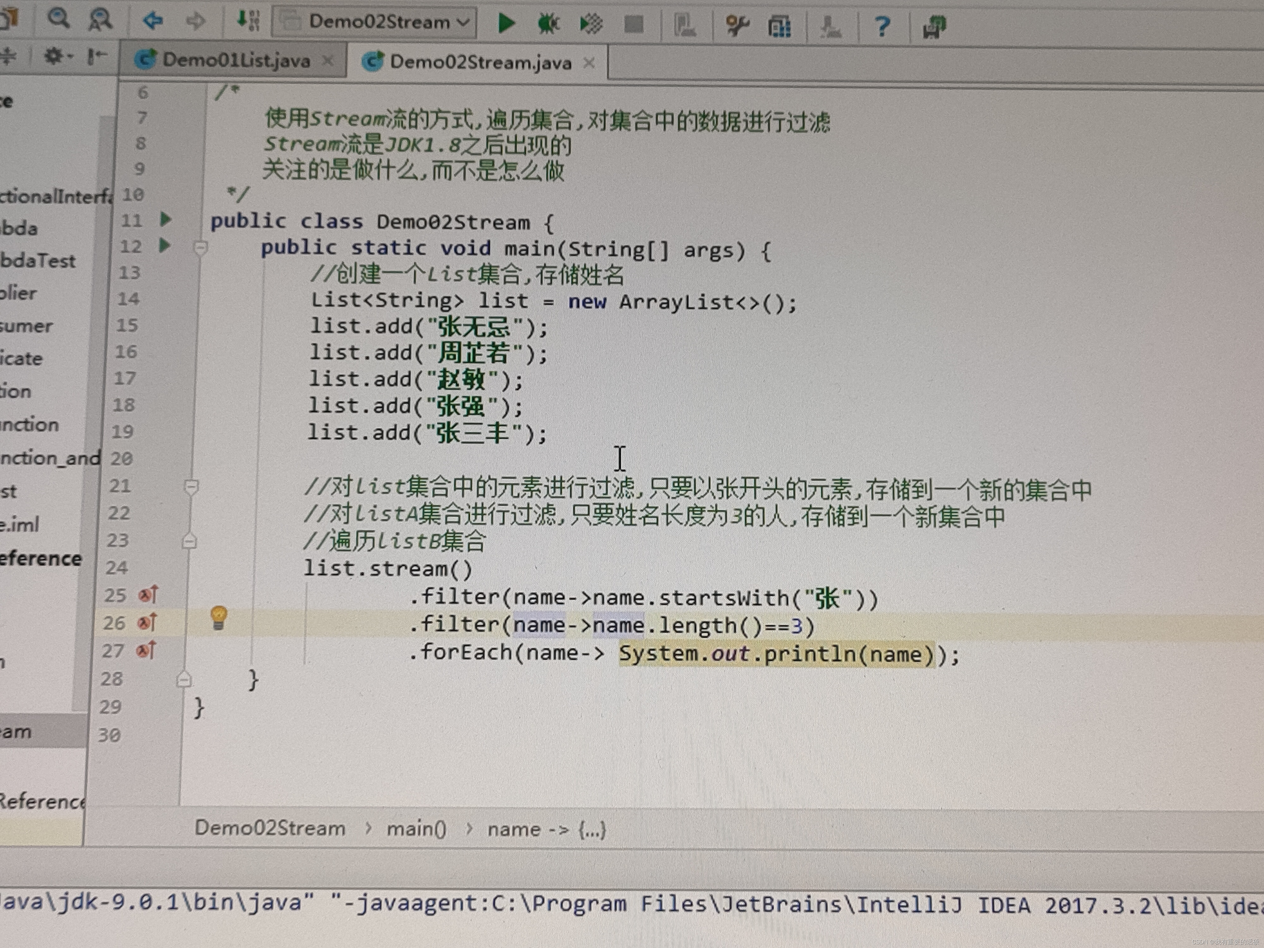
Task: Click 'list.stream()' on line 24
Action: coord(388,568)
